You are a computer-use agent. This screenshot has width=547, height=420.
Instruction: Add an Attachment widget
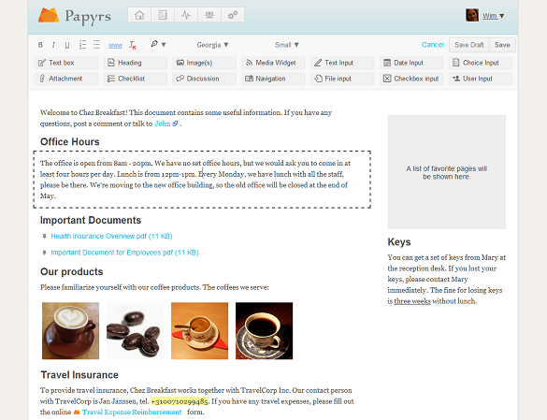[66, 79]
